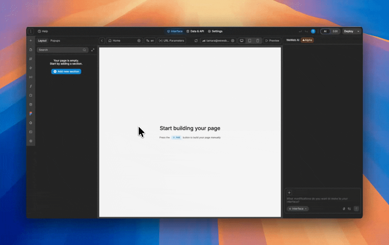389x245 pixels.
Task: Select desktop viewport
Action: tap(242, 41)
